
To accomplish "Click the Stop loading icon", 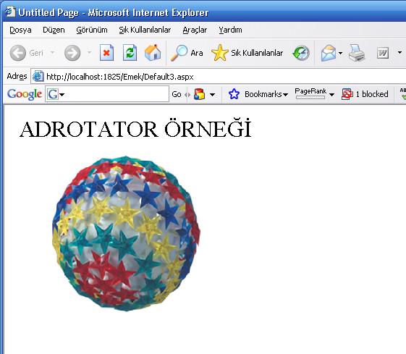I will 106,53.
